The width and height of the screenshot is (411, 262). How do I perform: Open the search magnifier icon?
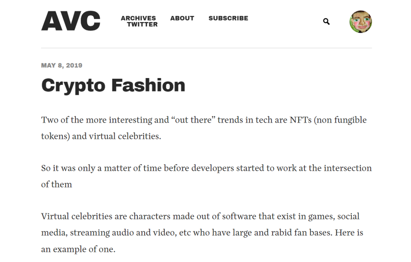327,21
